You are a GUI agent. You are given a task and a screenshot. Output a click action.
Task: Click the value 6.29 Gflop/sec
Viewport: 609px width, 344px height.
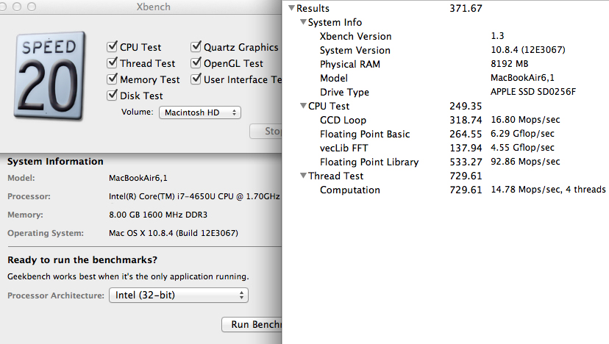tap(522, 134)
